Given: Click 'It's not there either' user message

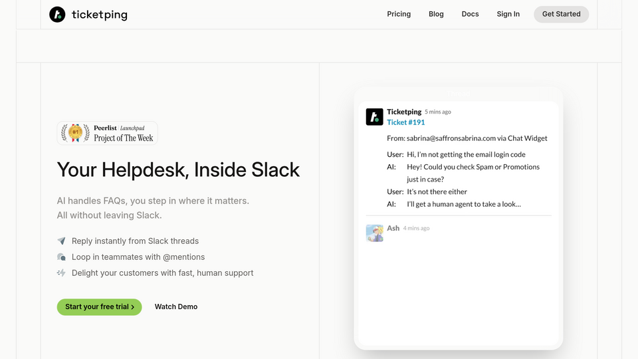Looking at the screenshot, I should [x=437, y=191].
